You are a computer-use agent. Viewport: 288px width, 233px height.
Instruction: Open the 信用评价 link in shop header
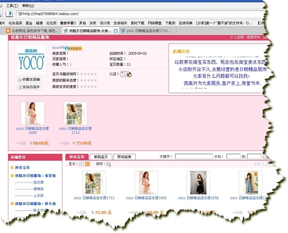point(253,37)
